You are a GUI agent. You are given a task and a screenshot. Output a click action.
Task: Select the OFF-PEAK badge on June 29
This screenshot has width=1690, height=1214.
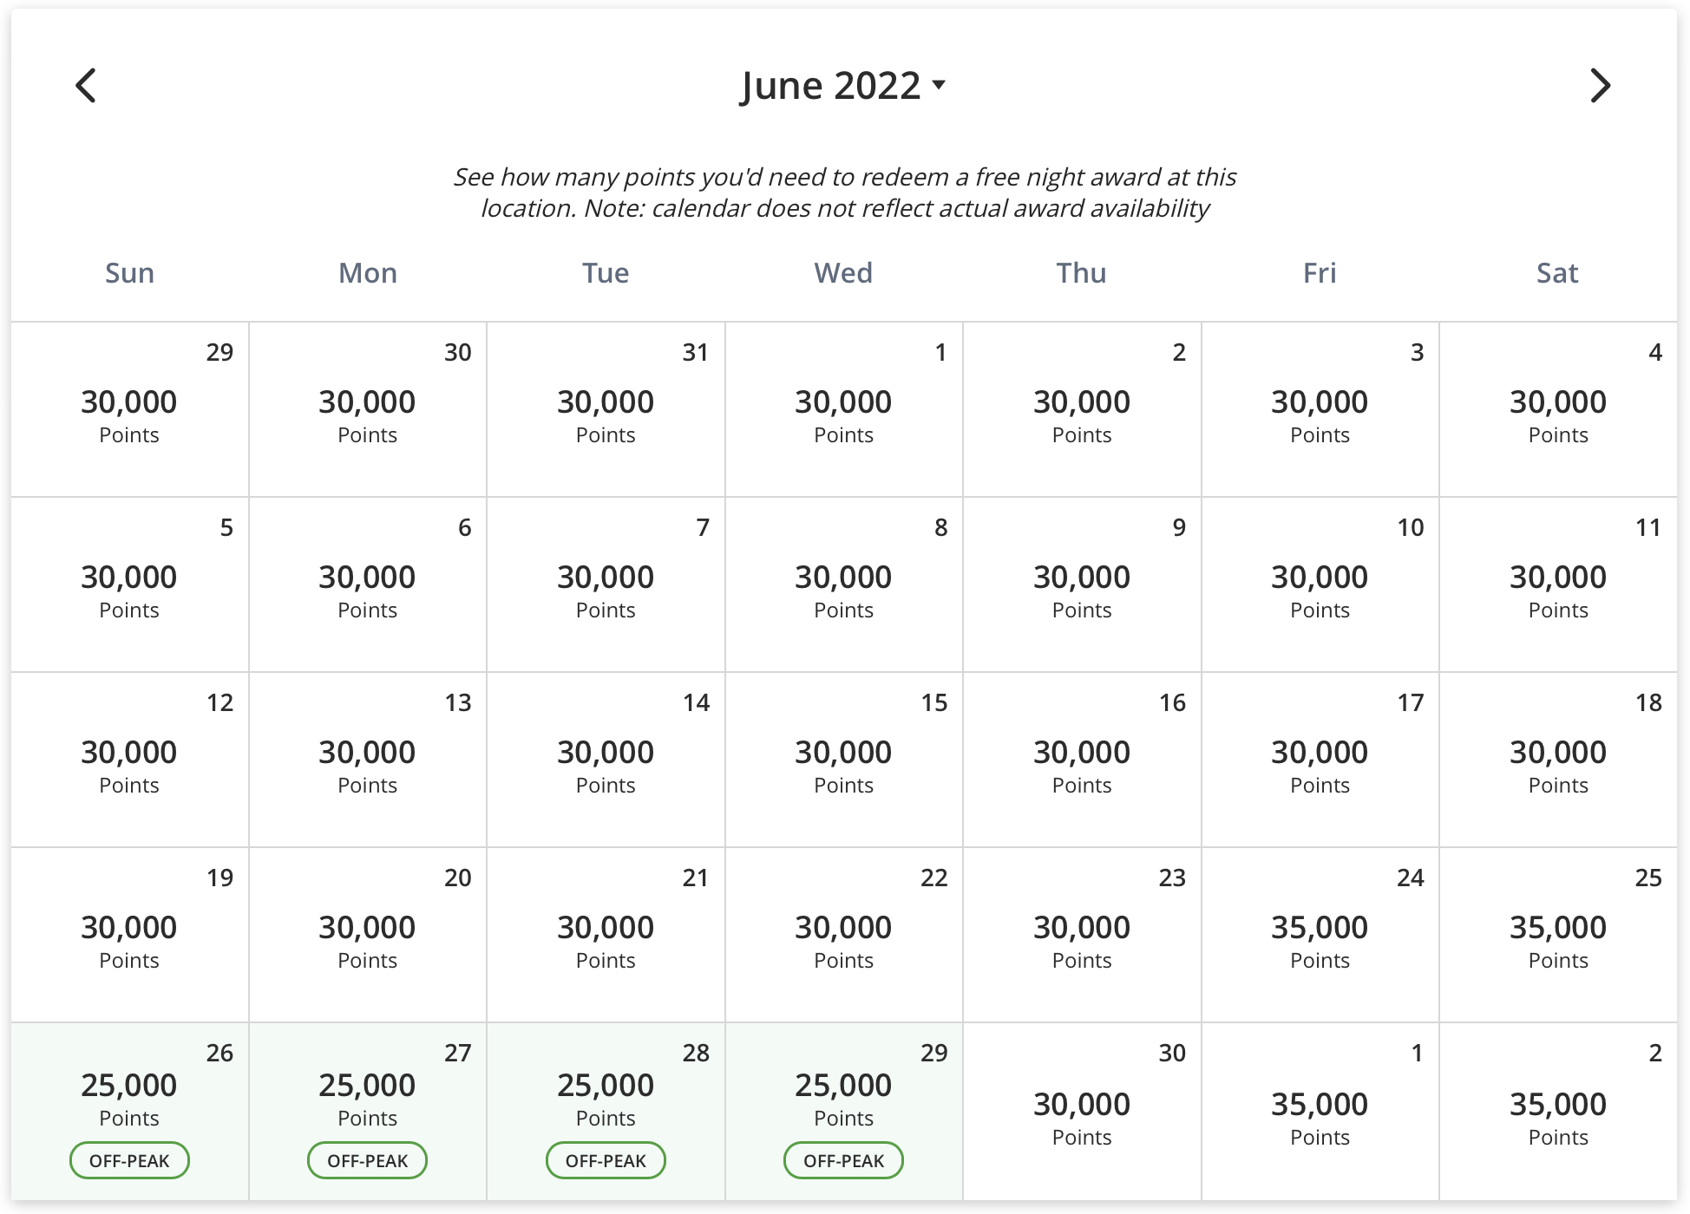pos(843,1160)
